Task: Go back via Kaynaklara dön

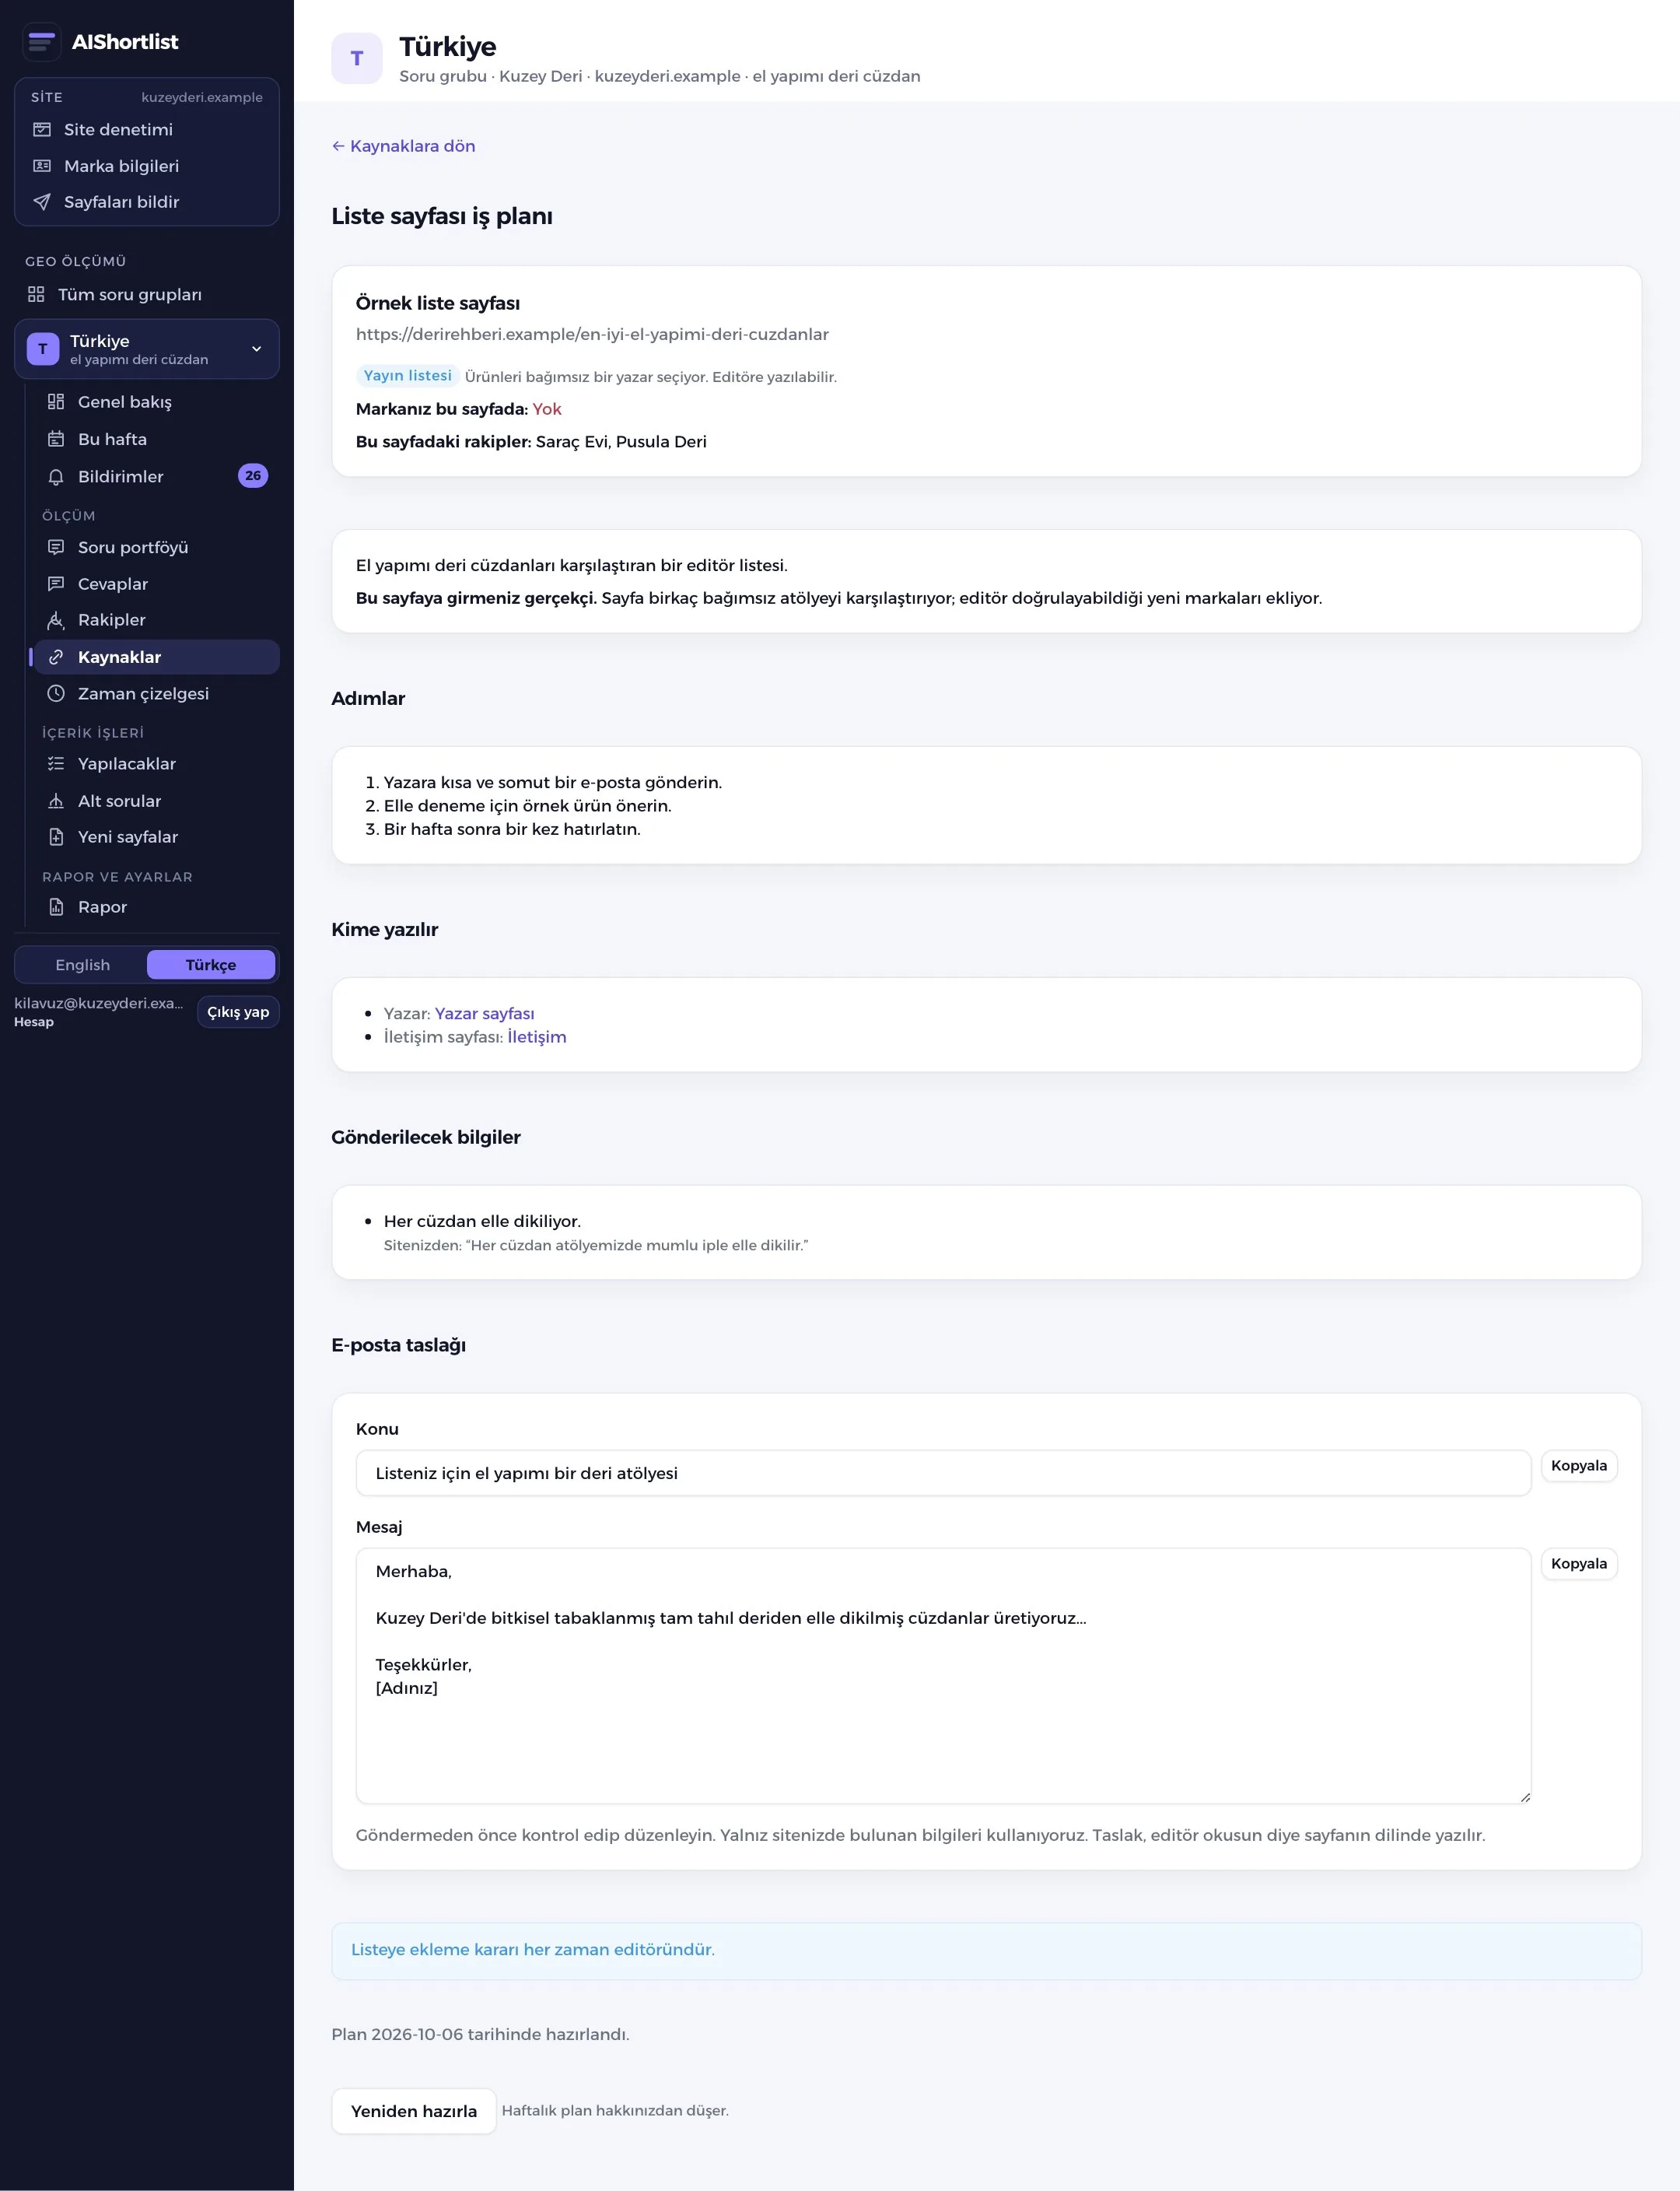Action: coord(403,146)
